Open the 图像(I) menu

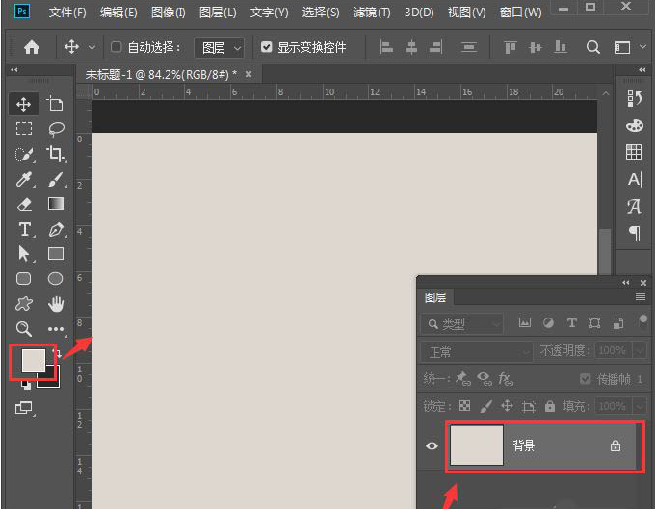[x=169, y=13]
